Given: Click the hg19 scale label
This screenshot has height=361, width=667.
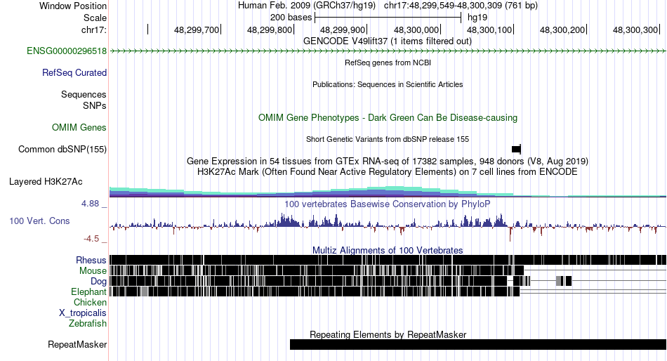Looking at the screenshot, I should tap(477, 18).
